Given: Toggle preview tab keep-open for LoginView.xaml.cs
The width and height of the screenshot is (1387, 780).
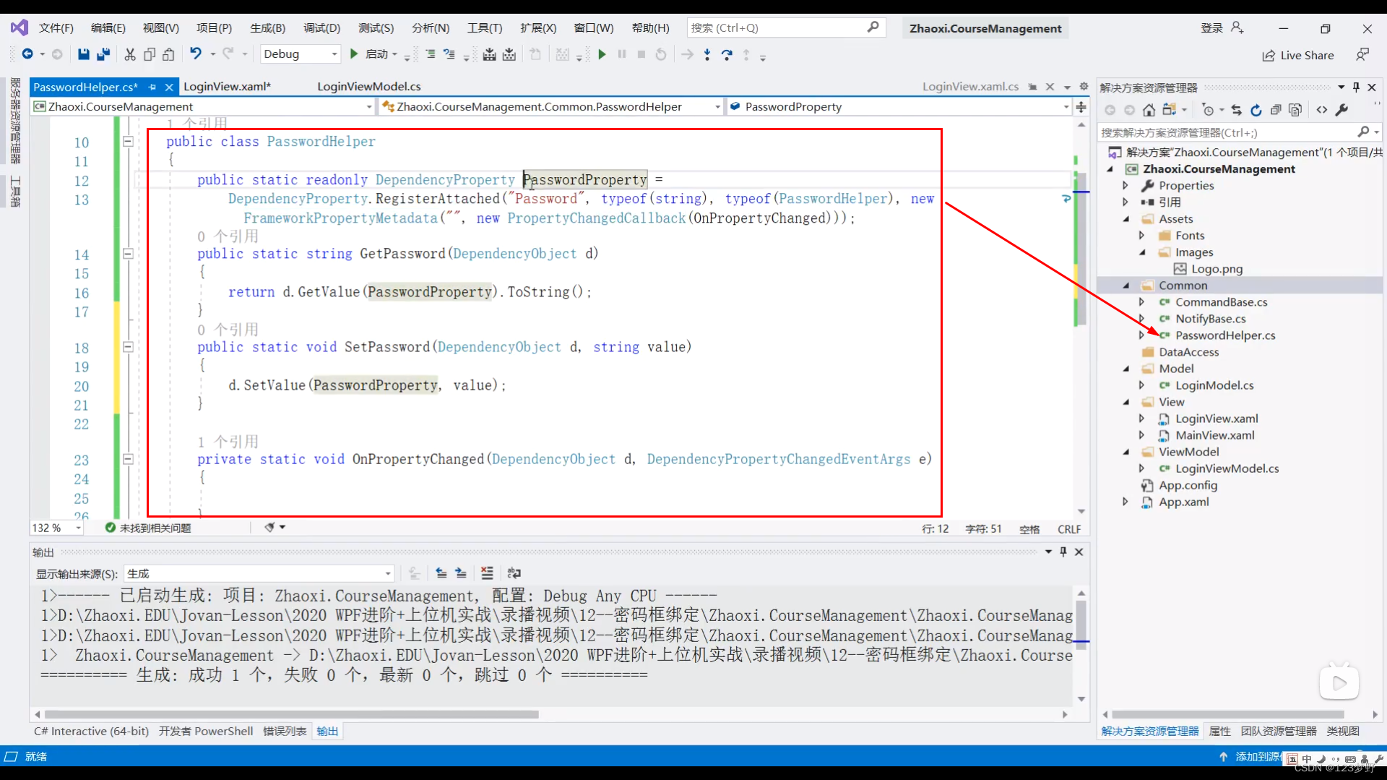Looking at the screenshot, I should [x=1033, y=87].
